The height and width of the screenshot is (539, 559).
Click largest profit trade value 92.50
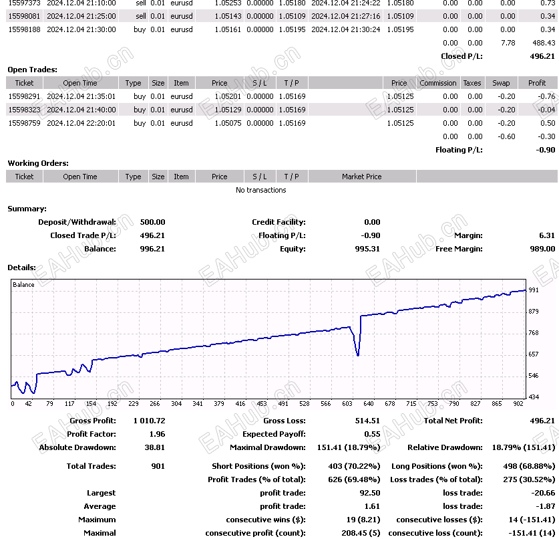(x=370, y=493)
